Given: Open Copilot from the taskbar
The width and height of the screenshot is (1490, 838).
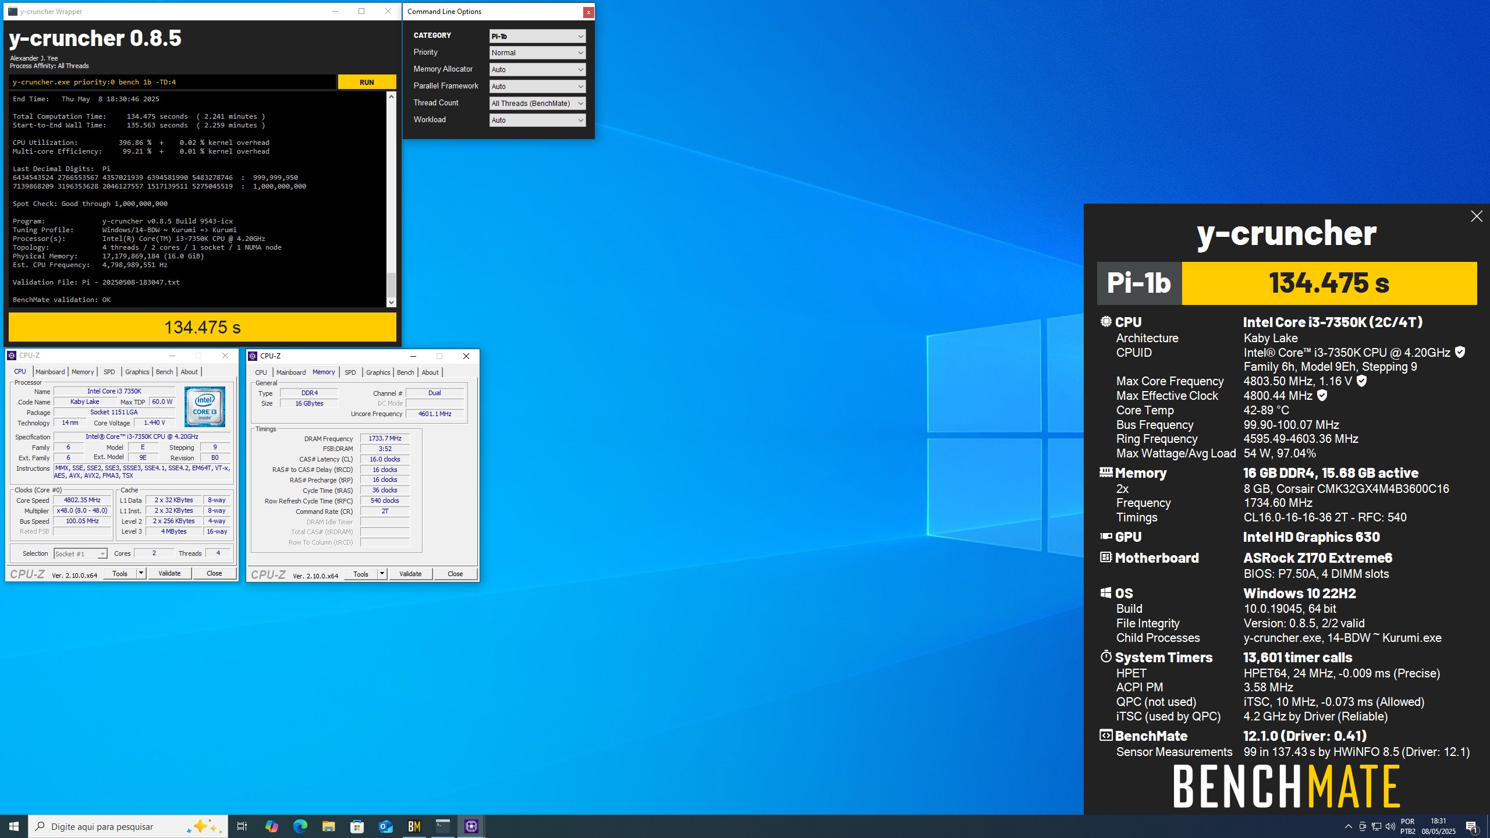Looking at the screenshot, I should (x=271, y=826).
